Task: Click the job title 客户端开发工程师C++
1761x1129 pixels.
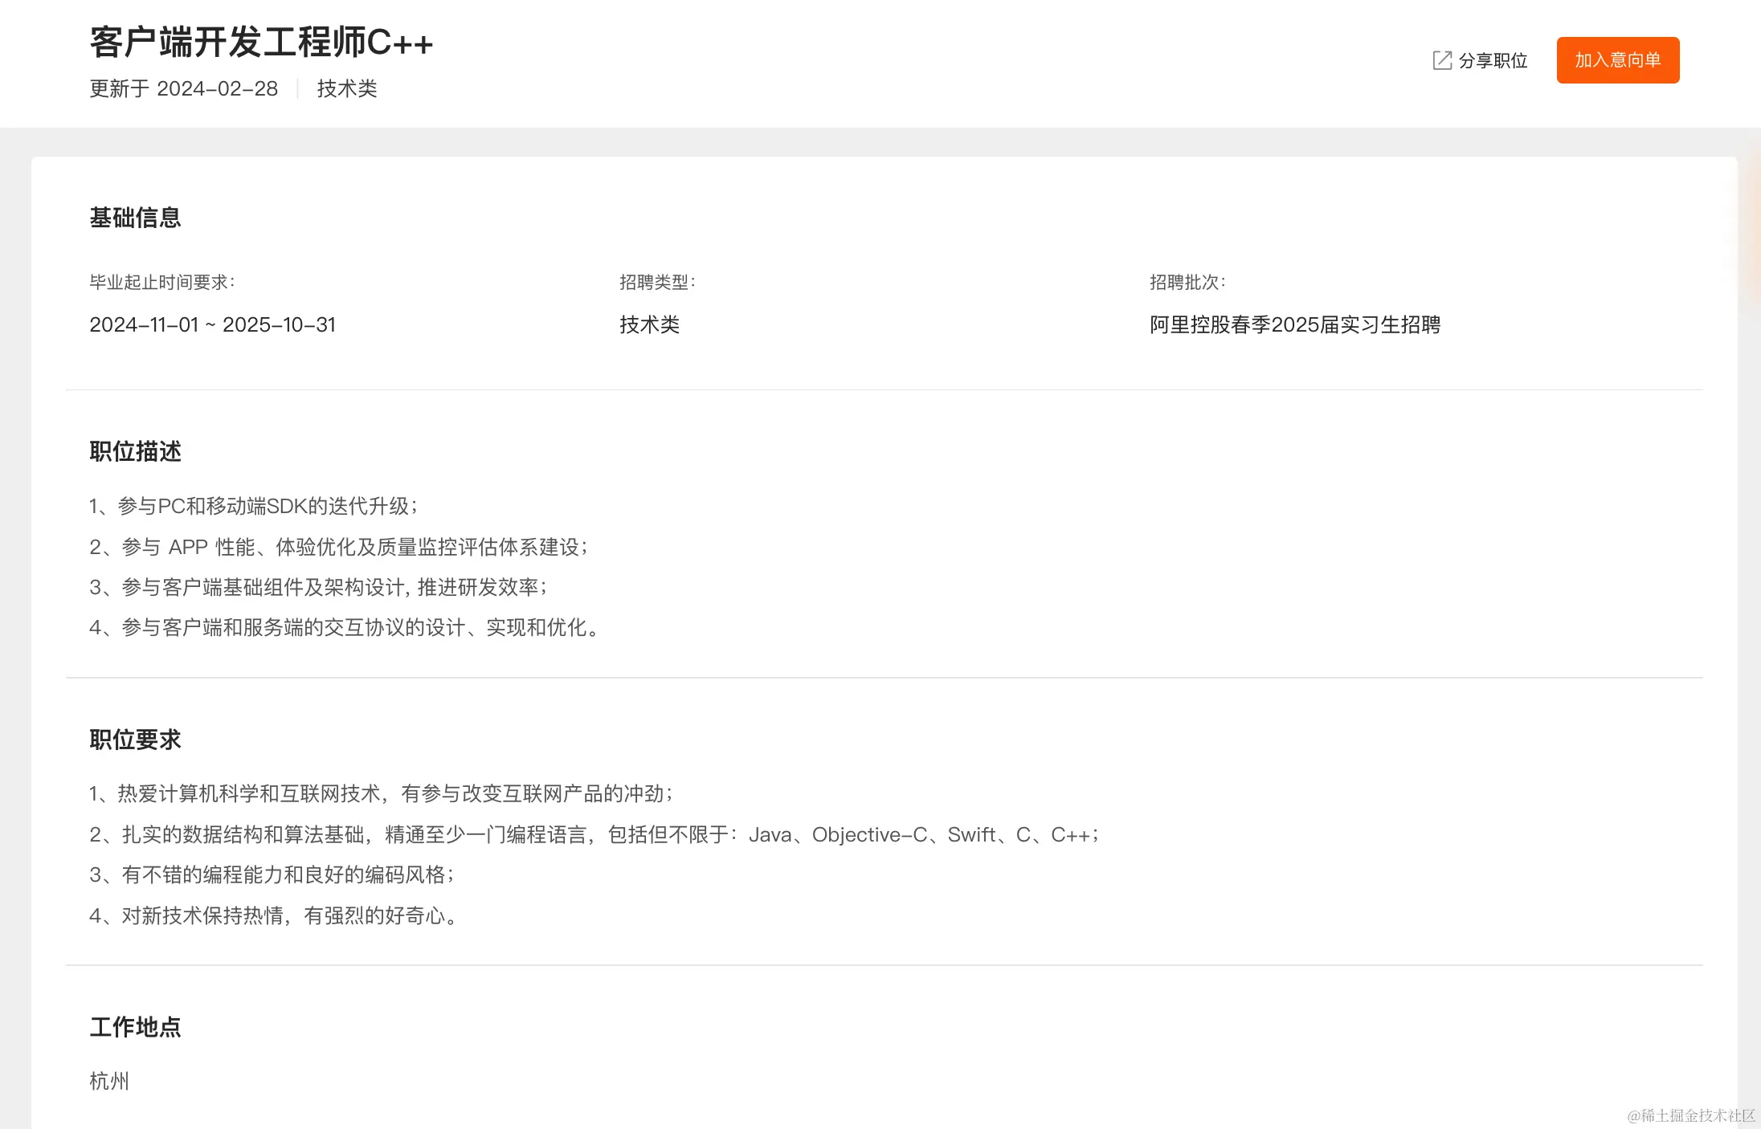Action: point(260,43)
